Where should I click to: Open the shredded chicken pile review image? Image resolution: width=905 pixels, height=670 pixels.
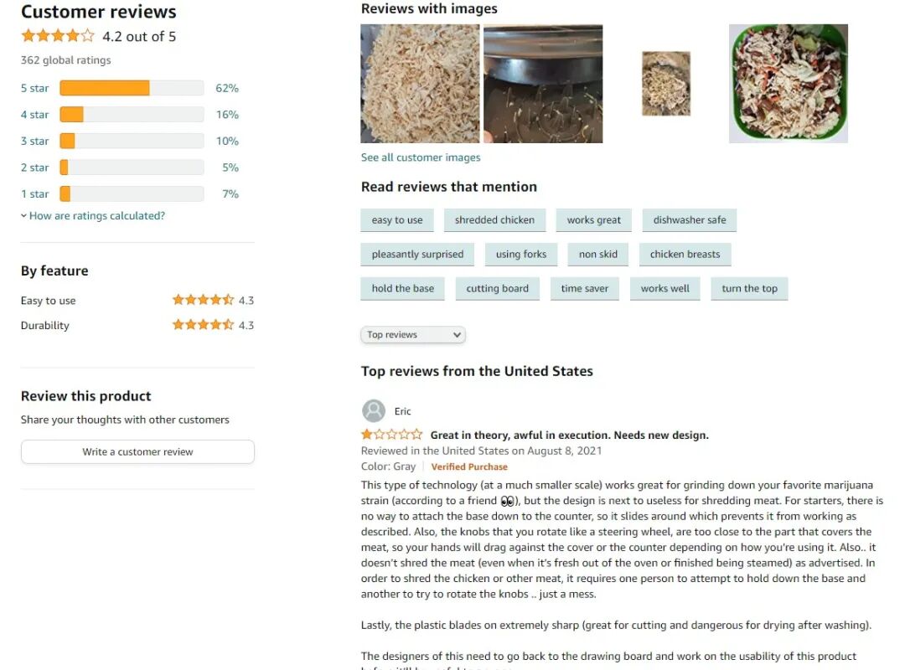(x=420, y=84)
